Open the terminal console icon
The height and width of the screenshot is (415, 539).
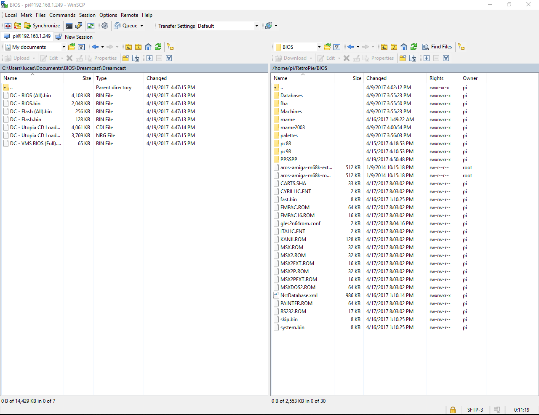tap(69, 26)
